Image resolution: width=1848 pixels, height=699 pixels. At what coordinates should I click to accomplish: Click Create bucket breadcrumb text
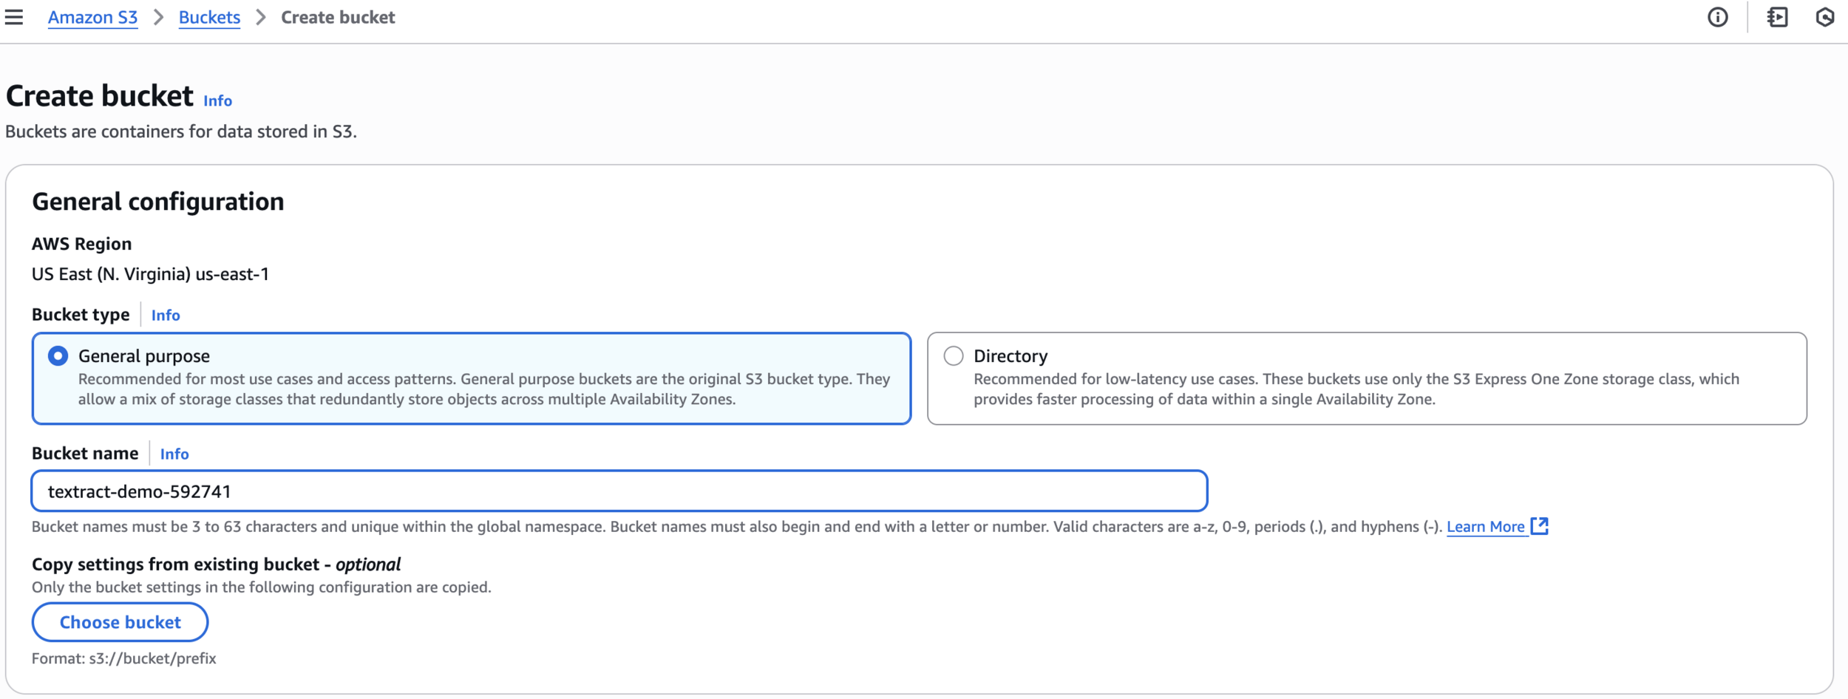click(x=338, y=18)
